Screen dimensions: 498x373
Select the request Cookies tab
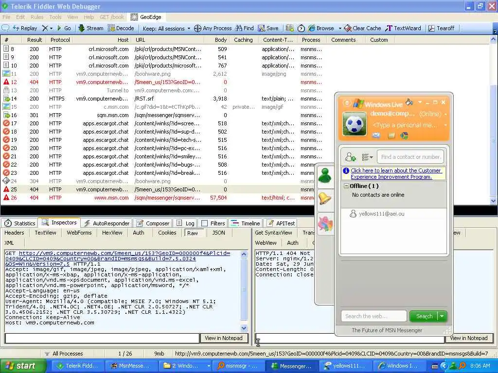coord(167,233)
